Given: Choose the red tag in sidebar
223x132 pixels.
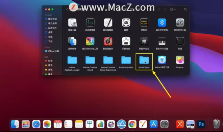Looking at the screenshot, I should point(49,61).
